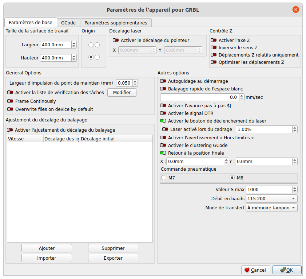Toggle Activer le clustering GCode
The height and width of the screenshot is (279, 306).
(163, 146)
